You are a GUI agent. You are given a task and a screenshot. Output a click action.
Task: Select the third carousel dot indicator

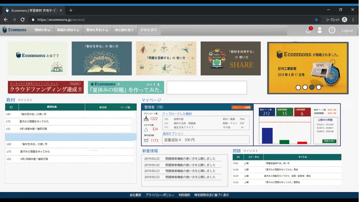tap(312, 87)
